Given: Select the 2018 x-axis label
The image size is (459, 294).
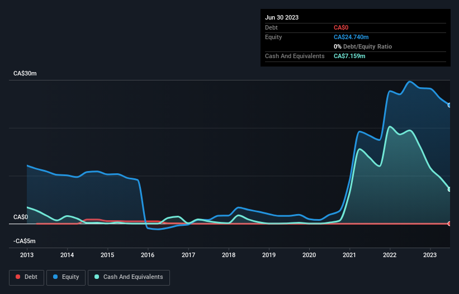Looking at the screenshot, I should (229, 255).
